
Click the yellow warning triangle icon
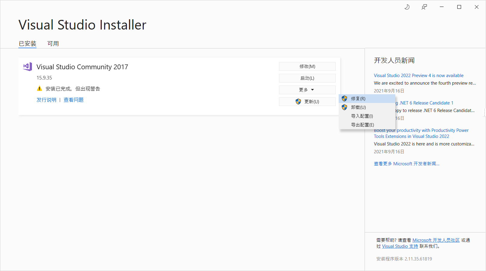tap(39, 89)
